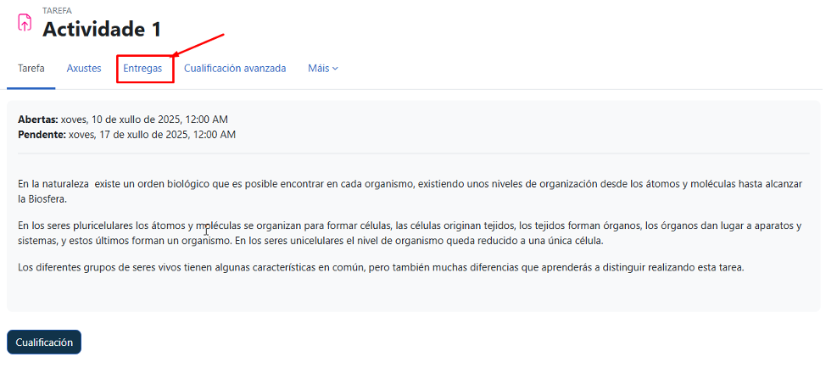Viewport: 837px width, 368px height.
Task: Click the small TAREFA label above the title
Action: (57, 10)
